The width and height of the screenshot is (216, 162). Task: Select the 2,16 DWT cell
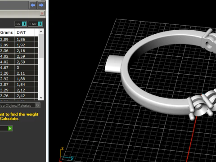(25, 51)
